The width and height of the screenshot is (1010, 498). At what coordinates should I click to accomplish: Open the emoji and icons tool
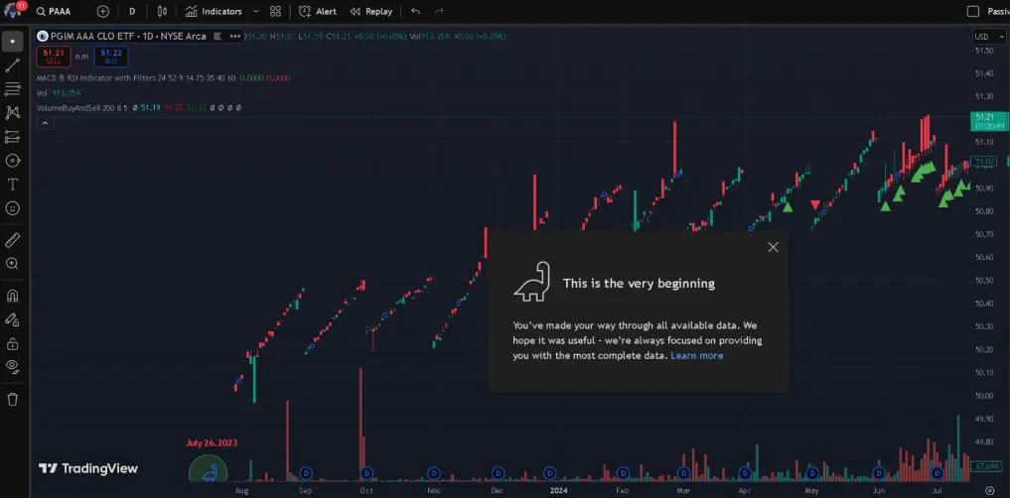tap(12, 207)
